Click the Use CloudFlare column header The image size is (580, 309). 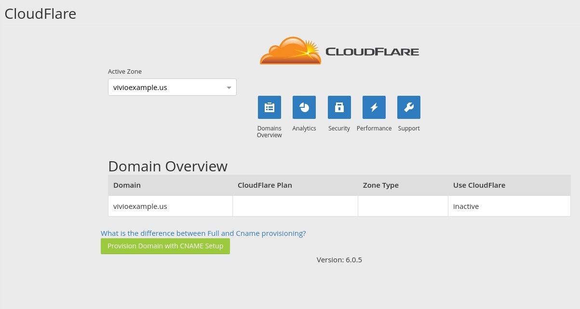479,185
